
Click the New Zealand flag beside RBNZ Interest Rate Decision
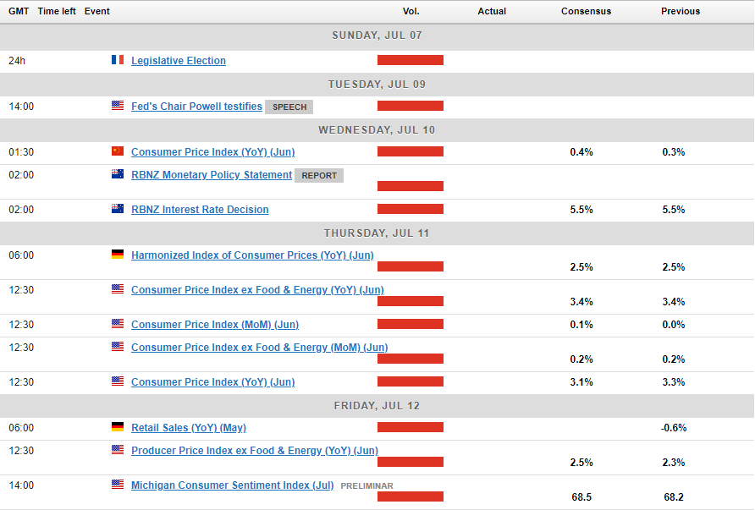[118, 209]
